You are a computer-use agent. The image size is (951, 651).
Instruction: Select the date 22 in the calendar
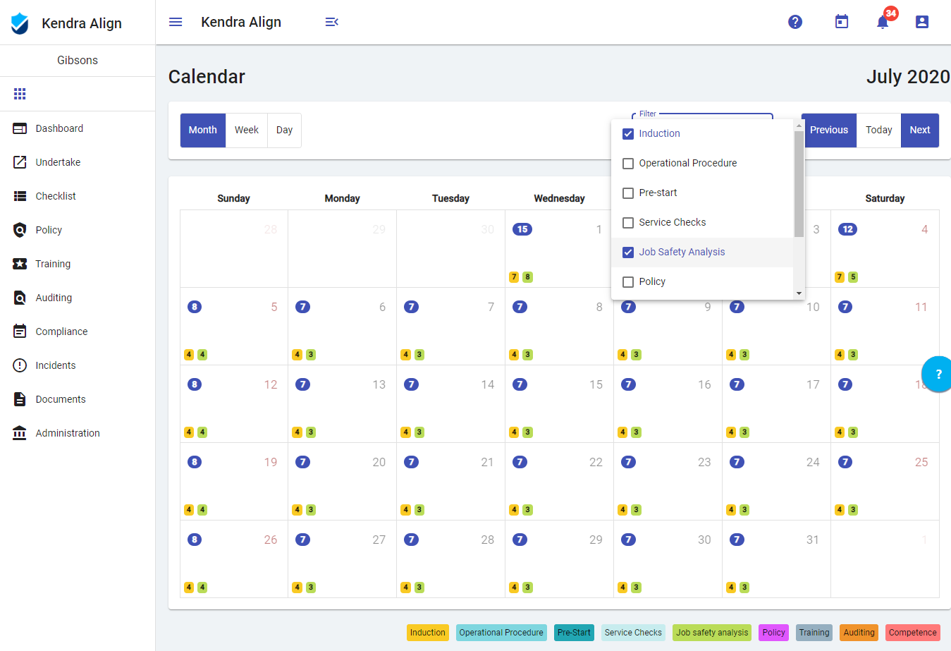click(x=596, y=463)
